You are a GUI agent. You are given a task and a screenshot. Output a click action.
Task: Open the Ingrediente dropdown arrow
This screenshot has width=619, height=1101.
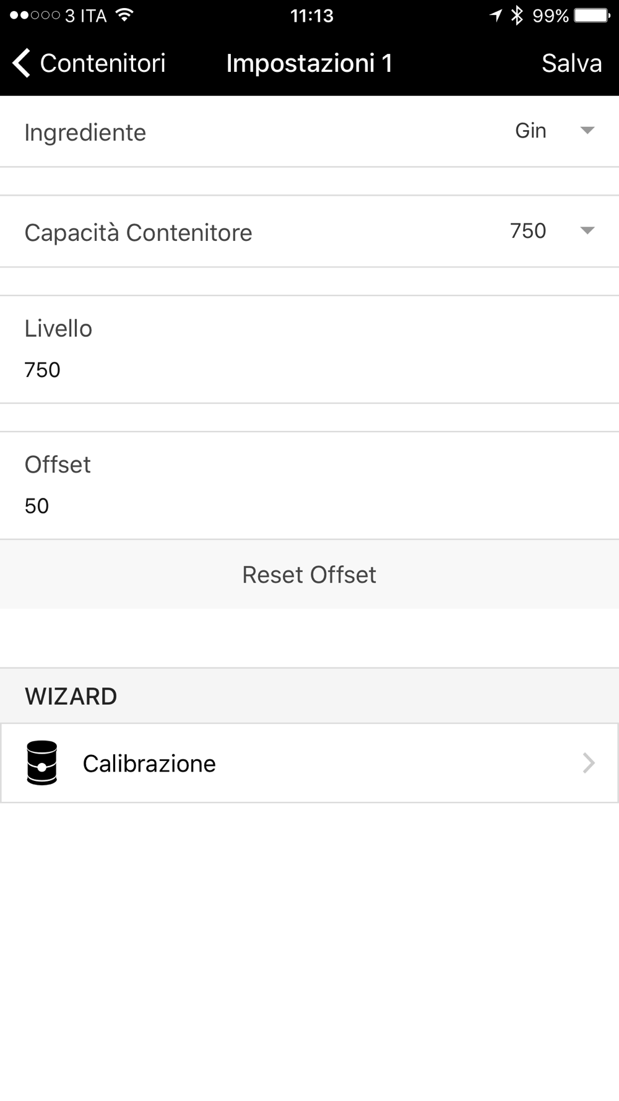click(587, 130)
